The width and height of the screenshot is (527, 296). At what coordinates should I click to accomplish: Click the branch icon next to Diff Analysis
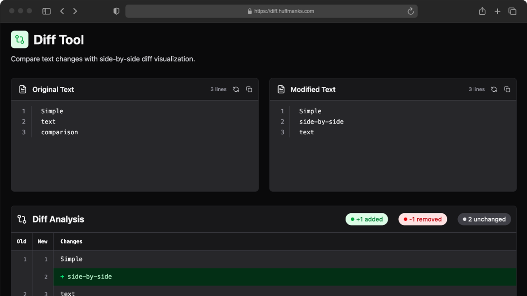point(21,219)
